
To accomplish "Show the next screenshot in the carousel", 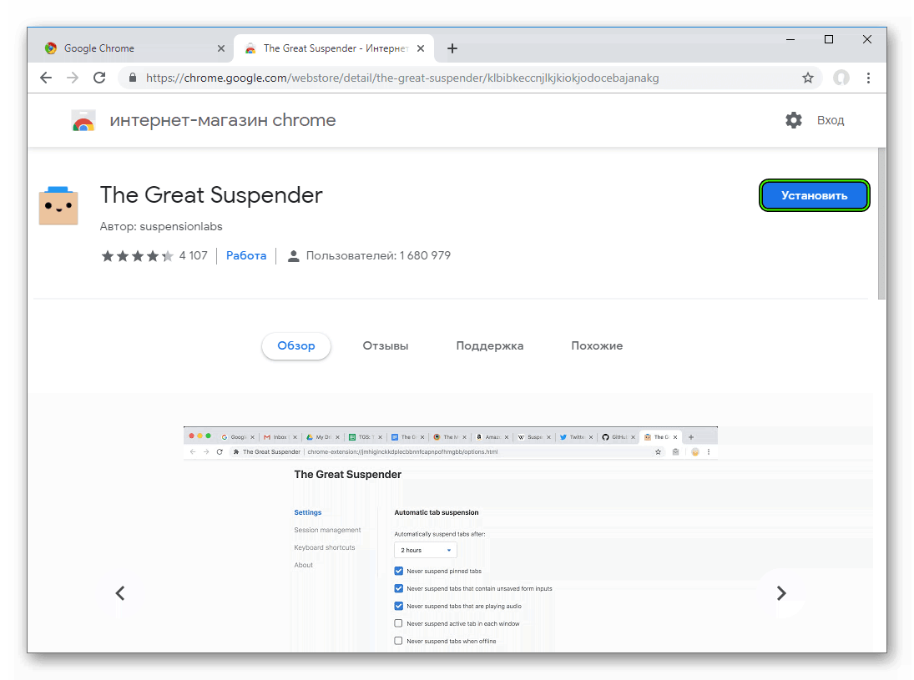I will tap(781, 593).
